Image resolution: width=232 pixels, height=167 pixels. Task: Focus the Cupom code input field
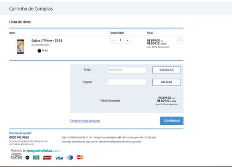[127, 82]
